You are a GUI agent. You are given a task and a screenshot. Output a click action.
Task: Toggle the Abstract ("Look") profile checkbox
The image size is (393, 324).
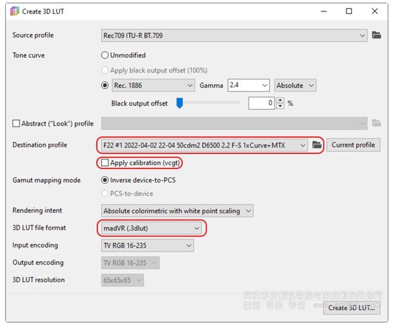(x=16, y=124)
